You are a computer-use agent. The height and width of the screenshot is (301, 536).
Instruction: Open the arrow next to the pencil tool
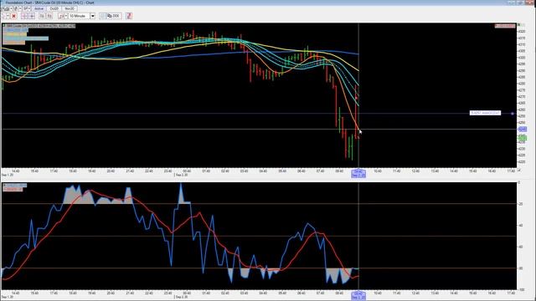20,8
